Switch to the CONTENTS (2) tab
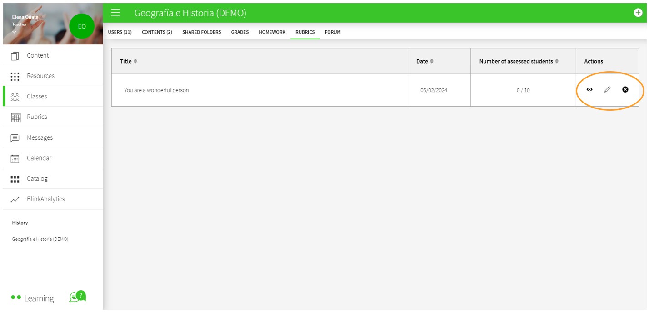 [157, 32]
